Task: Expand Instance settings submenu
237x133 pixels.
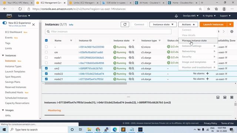Action: pyautogui.click(x=198, y=46)
